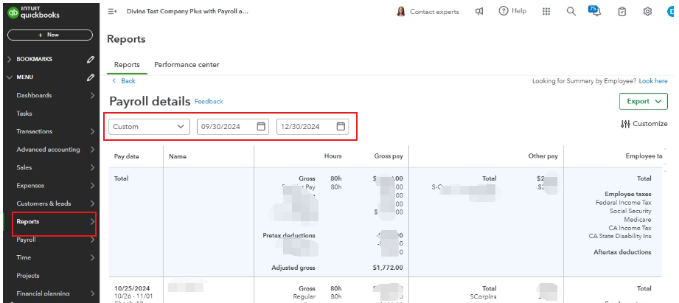Image resolution: width=679 pixels, height=303 pixels.
Task: Click the Name column header
Action: pyautogui.click(x=178, y=156)
